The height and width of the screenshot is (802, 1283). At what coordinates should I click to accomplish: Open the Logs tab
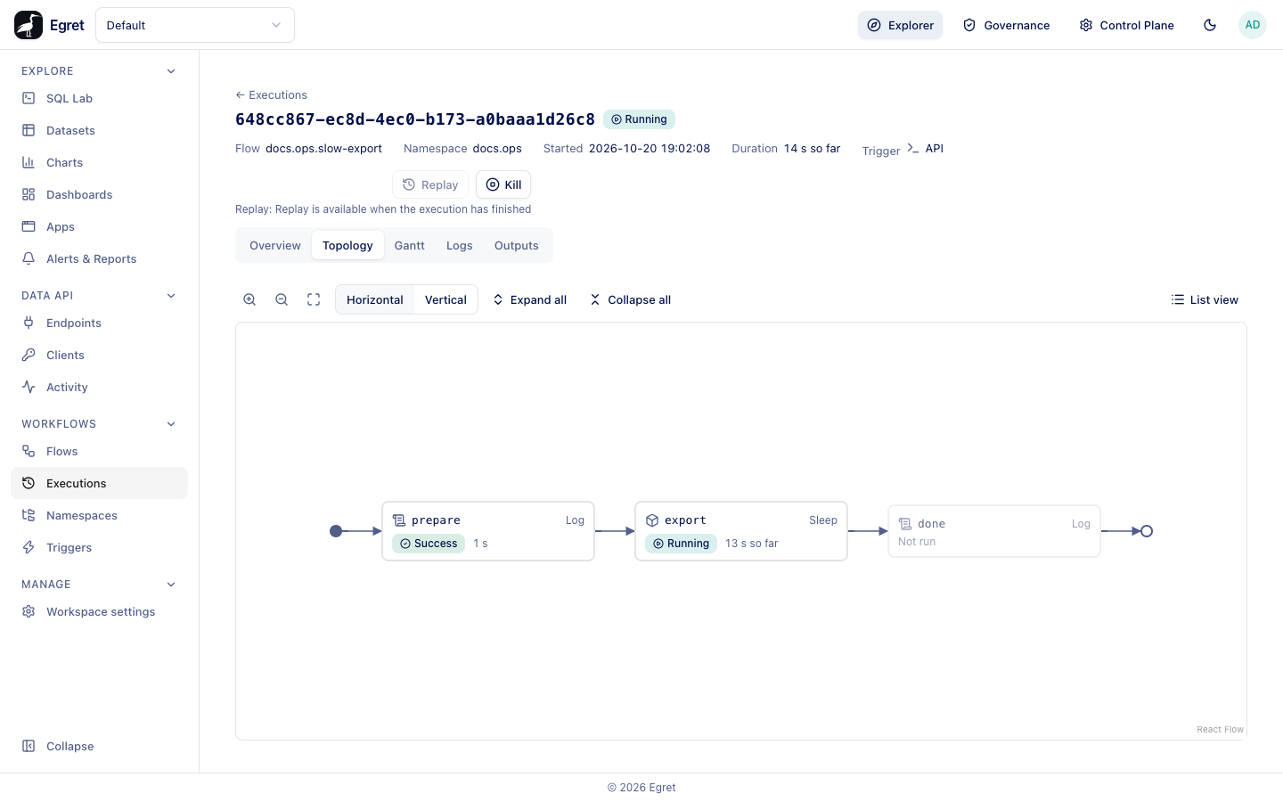[x=460, y=245]
